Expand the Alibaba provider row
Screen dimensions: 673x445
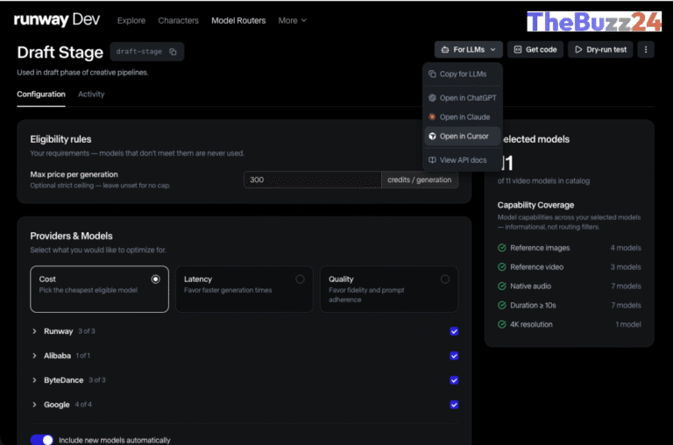pyautogui.click(x=34, y=356)
